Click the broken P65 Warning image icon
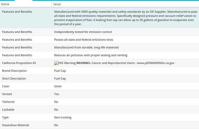This screenshot has width=199, height=129. [56, 63]
